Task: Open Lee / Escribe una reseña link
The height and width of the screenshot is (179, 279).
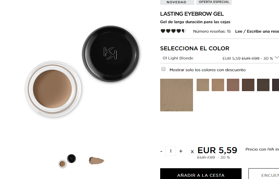Action: tap(257, 31)
